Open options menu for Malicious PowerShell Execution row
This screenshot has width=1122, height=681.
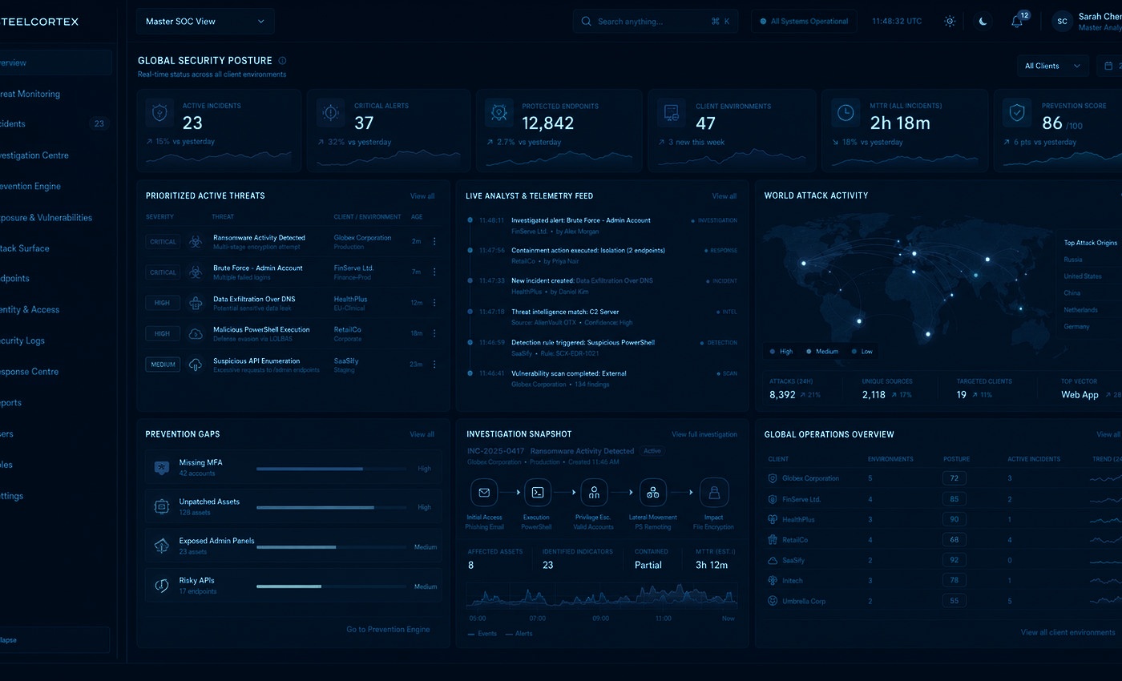(x=434, y=333)
